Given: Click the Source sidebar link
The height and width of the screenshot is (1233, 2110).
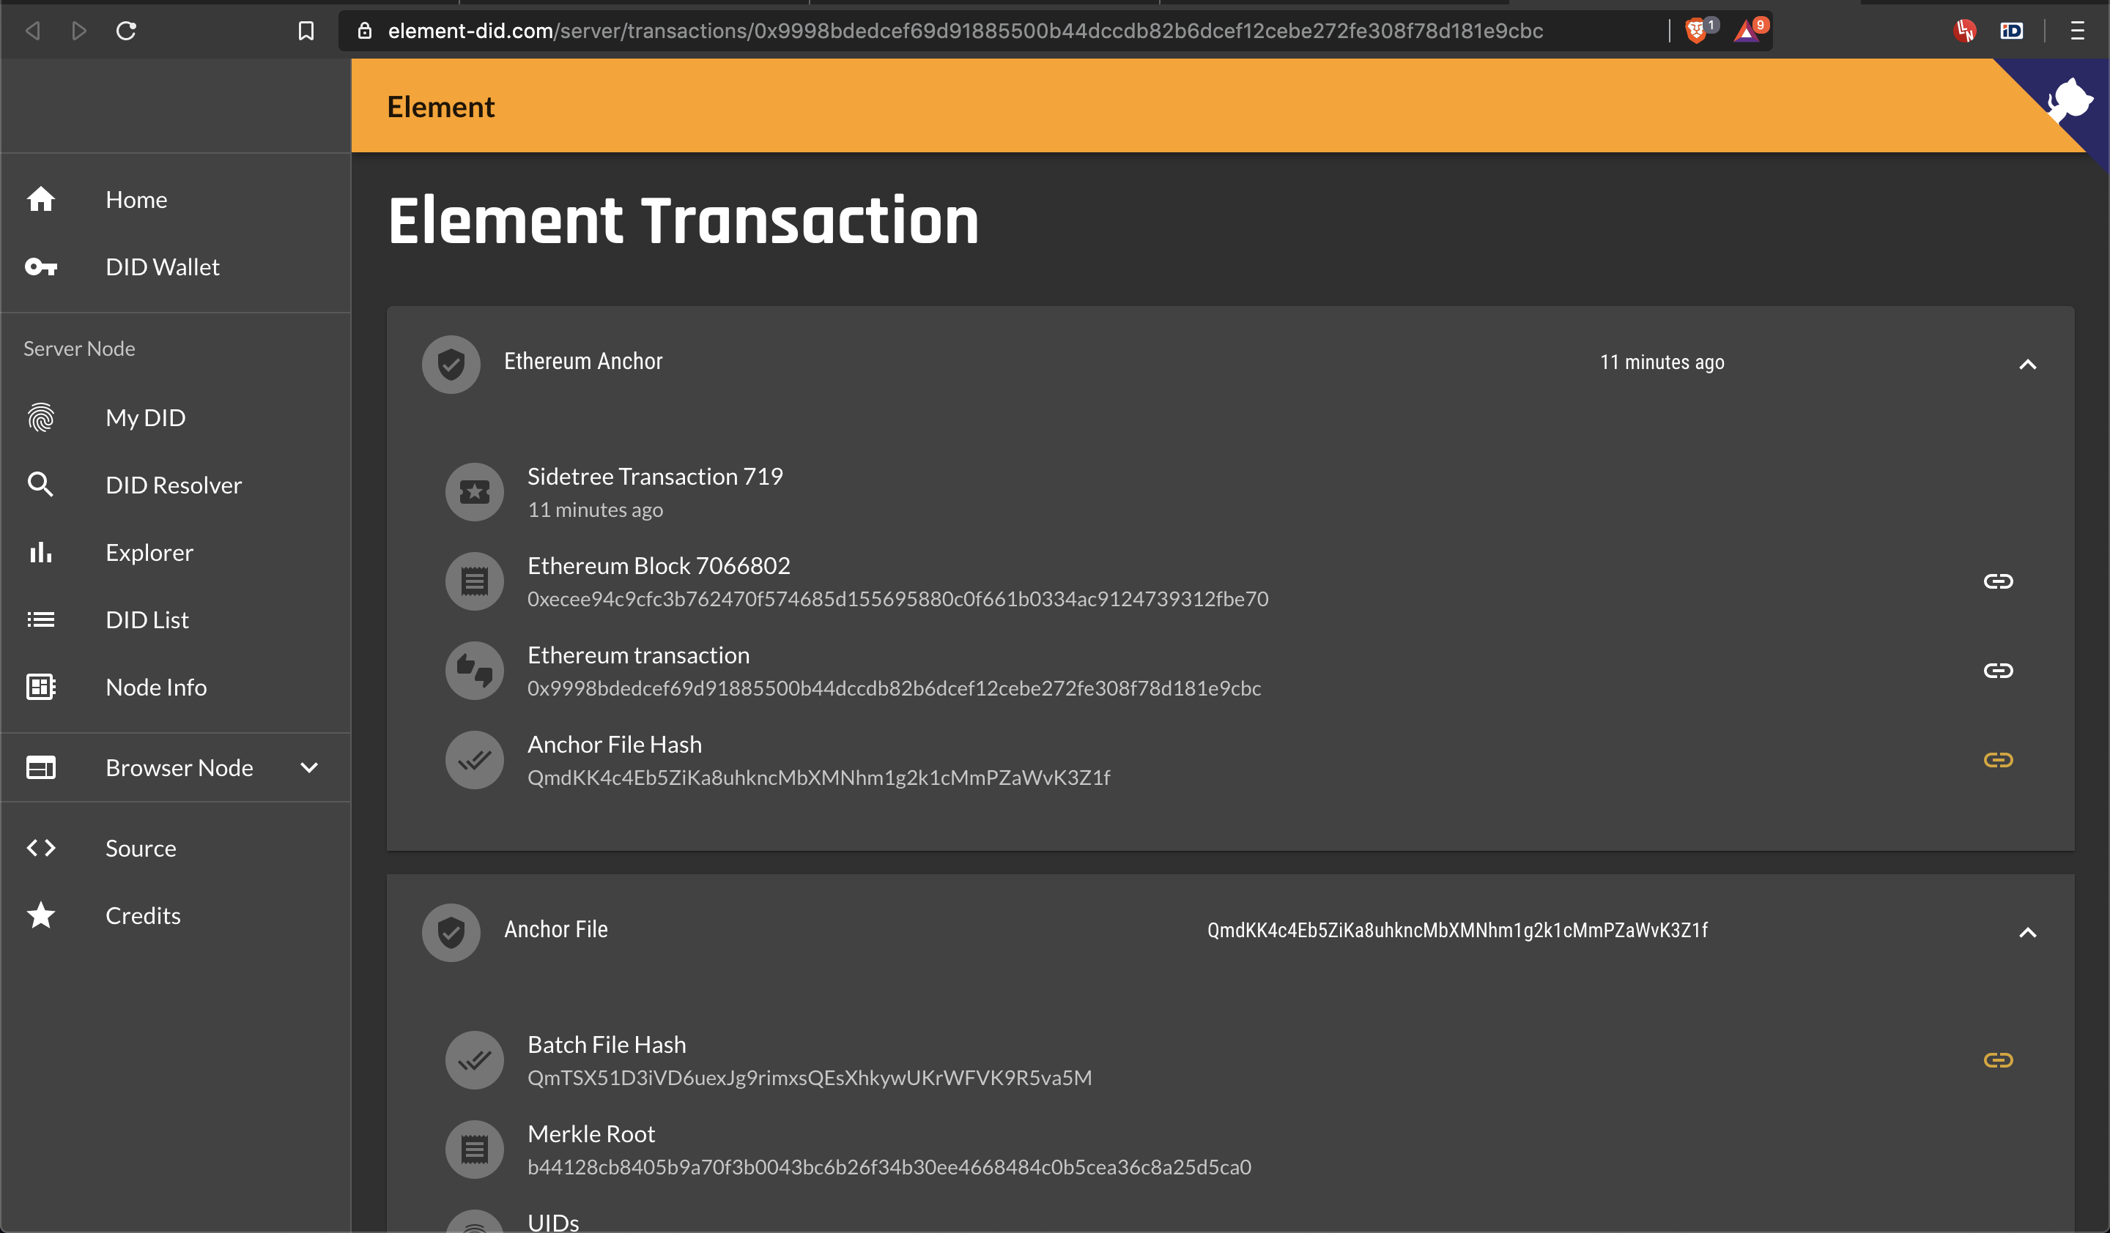Looking at the screenshot, I should click(141, 848).
